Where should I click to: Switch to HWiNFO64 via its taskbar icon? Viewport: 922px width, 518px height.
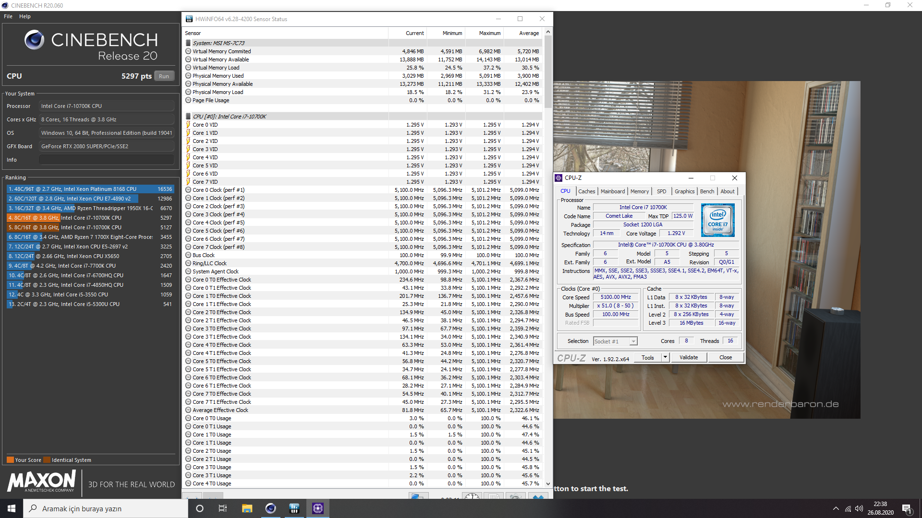click(x=294, y=508)
